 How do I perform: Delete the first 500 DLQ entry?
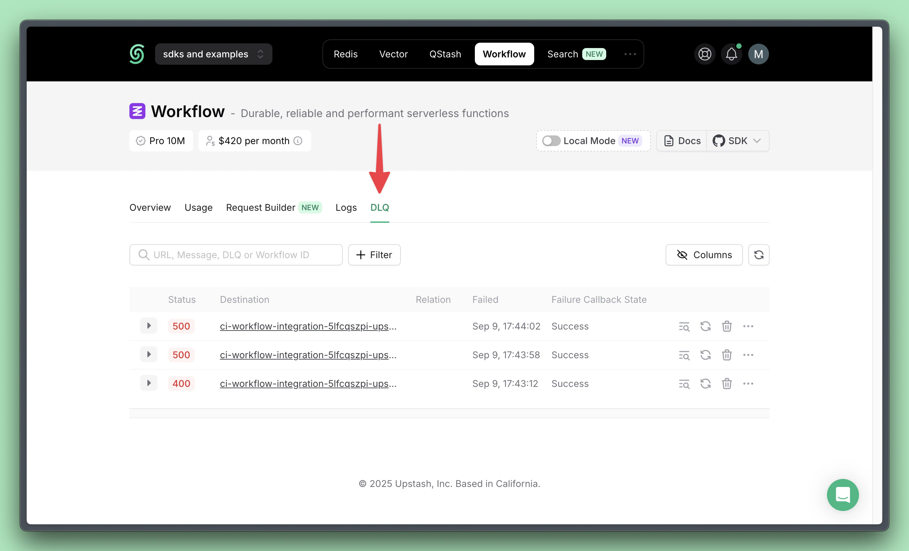(726, 326)
